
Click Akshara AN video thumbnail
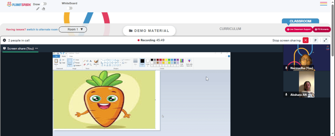(x=307, y=84)
